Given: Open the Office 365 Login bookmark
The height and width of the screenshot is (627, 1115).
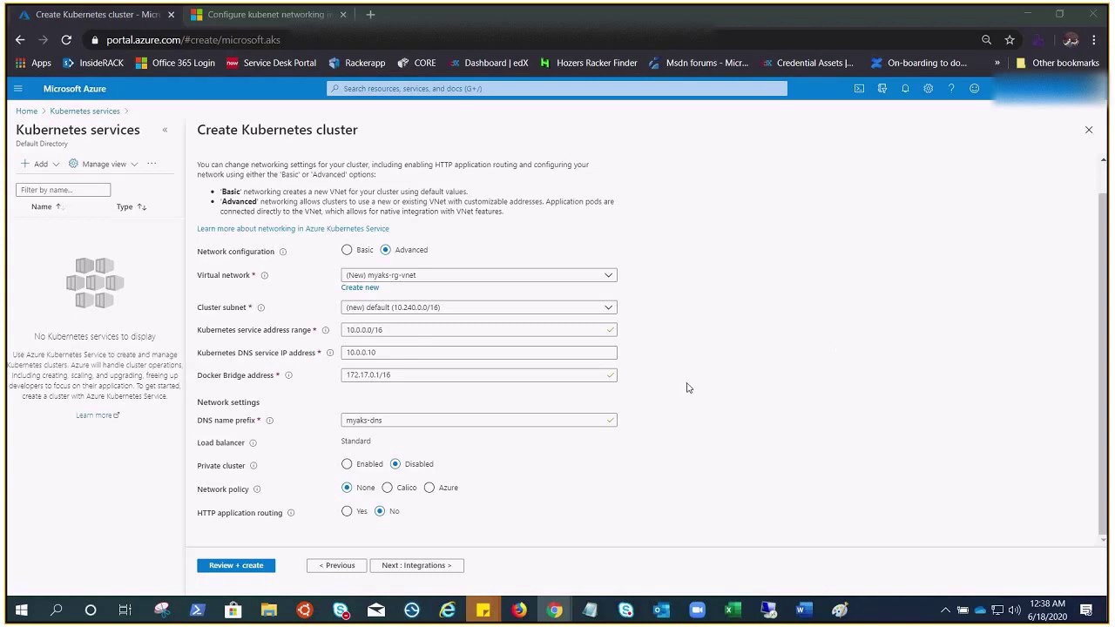Looking at the screenshot, I should (x=175, y=63).
